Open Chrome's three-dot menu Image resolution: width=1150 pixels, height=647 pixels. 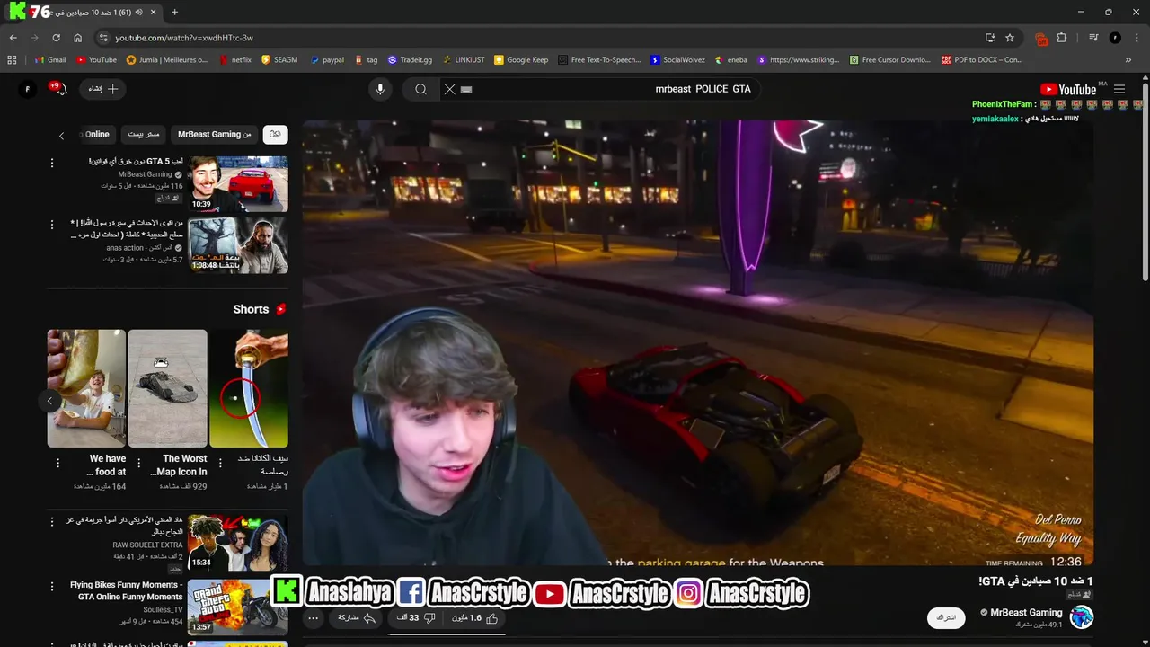1137,38
